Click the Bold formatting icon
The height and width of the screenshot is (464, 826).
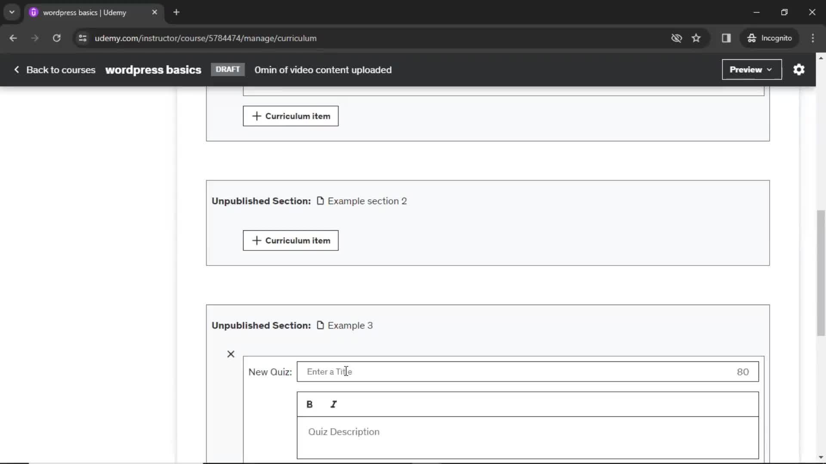pyautogui.click(x=309, y=404)
